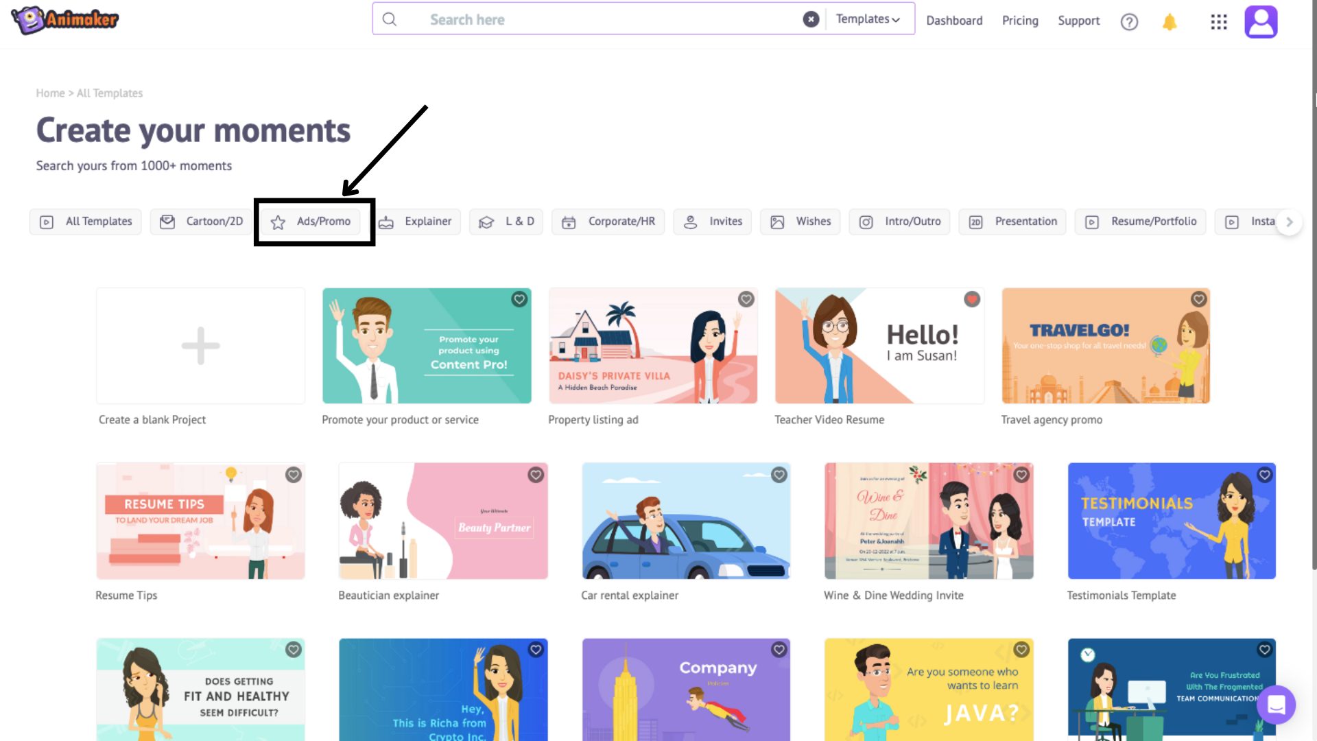
Task: Click the Pricing navigation link
Action: [x=1018, y=20]
